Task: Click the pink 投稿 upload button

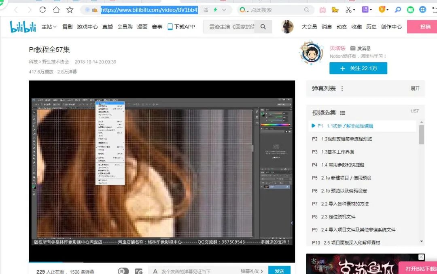Action: click(422, 27)
